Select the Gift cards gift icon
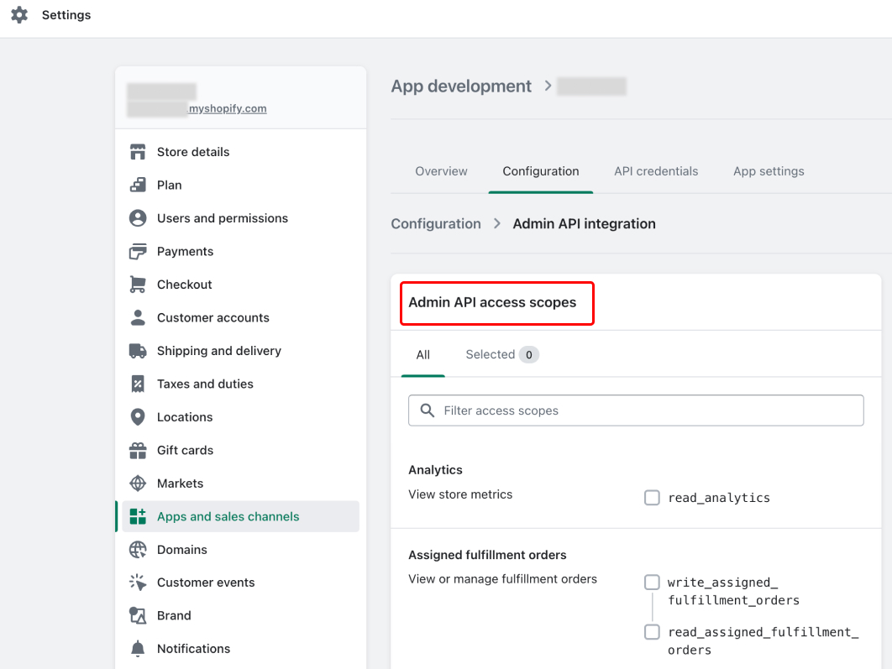 coord(139,450)
